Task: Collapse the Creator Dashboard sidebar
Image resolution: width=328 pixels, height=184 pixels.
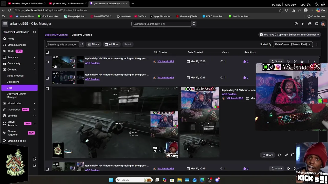Action: click(x=34, y=32)
